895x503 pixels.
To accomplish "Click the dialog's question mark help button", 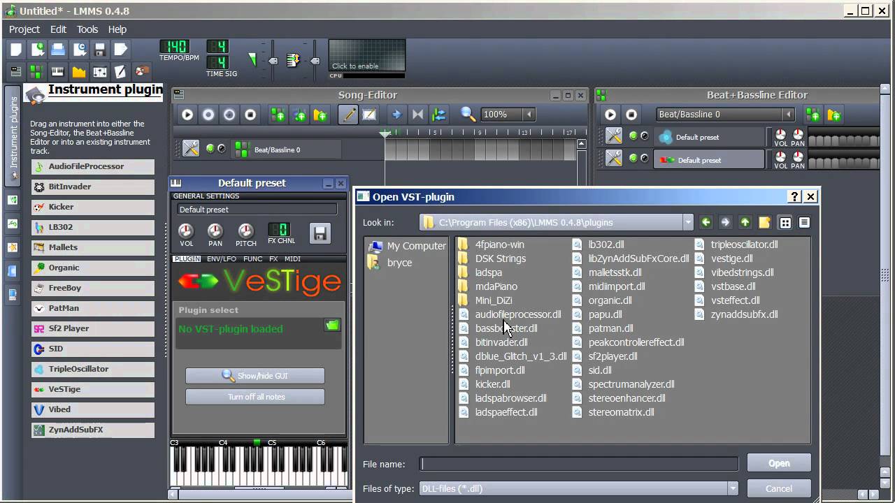I will click(x=794, y=197).
